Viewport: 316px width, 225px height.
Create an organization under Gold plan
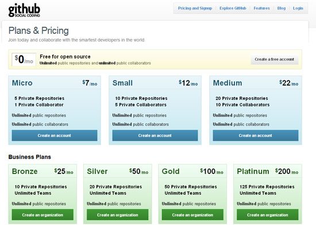tap(192, 215)
